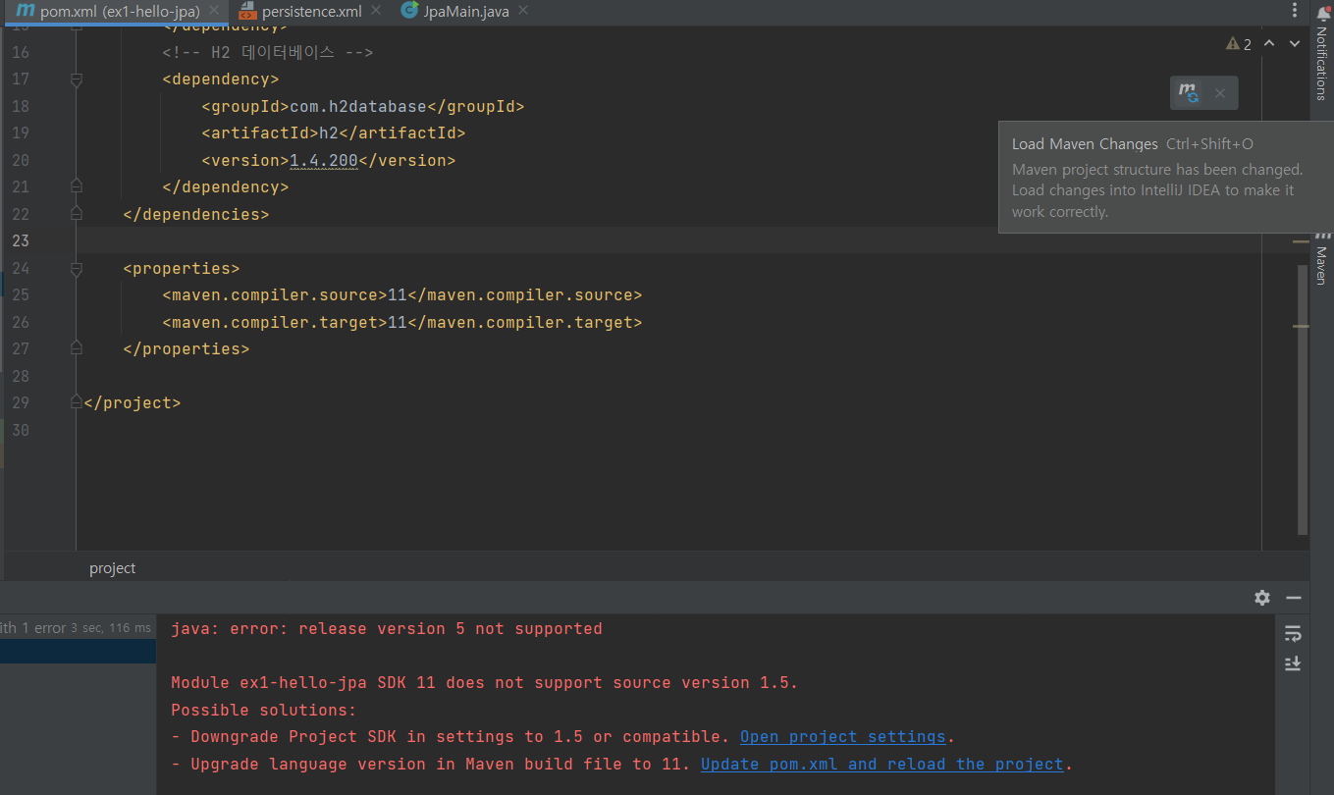Click the warnings indicator showing 2
This screenshot has height=795, width=1334.
(1239, 44)
